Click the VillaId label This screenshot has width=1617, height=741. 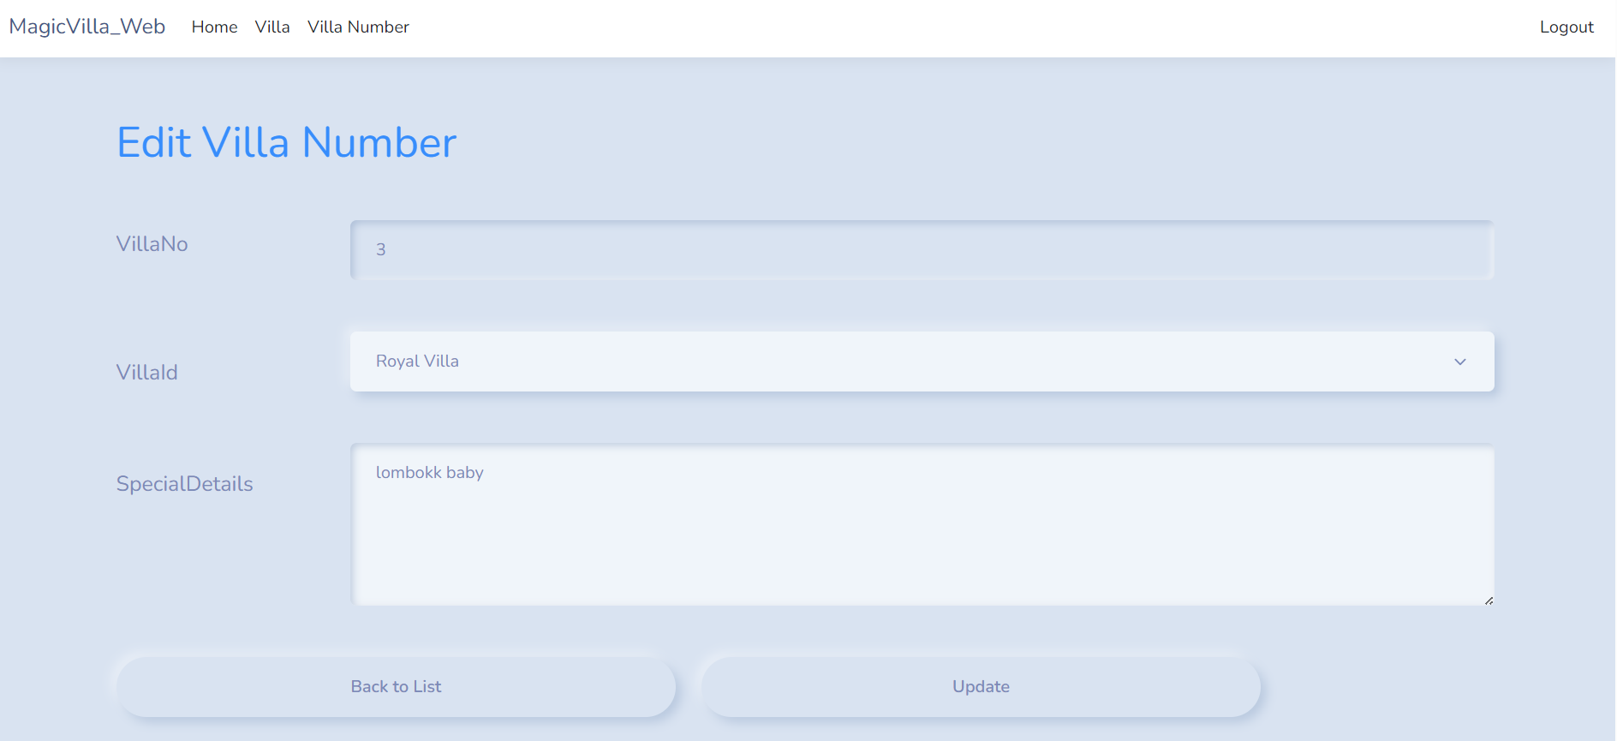pyautogui.click(x=146, y=373)
